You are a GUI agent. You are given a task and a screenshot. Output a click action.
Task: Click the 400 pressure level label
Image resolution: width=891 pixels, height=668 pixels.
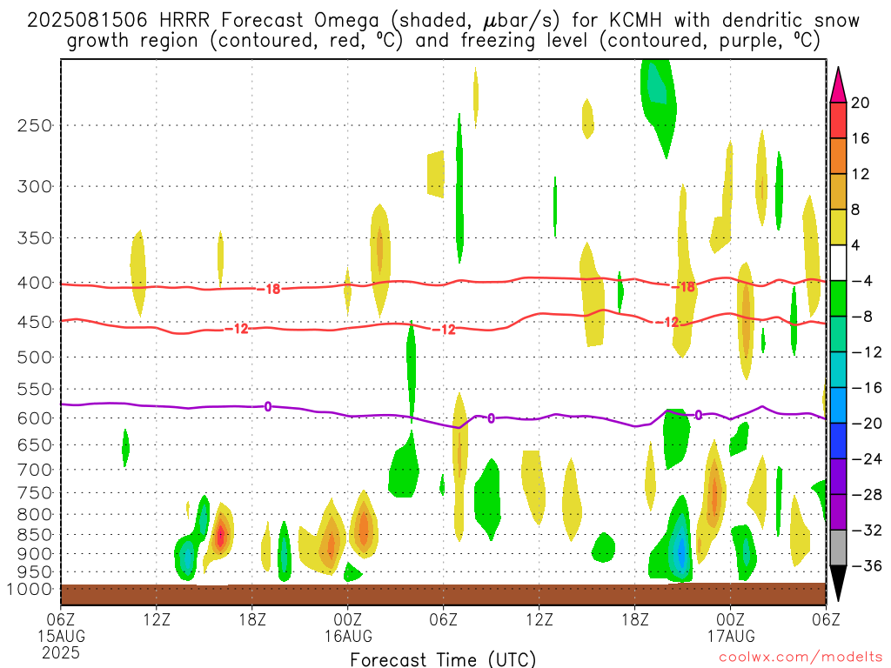35,283
